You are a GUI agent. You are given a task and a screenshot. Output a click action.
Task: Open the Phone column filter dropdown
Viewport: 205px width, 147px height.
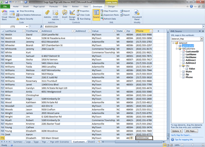pos(151,31)
